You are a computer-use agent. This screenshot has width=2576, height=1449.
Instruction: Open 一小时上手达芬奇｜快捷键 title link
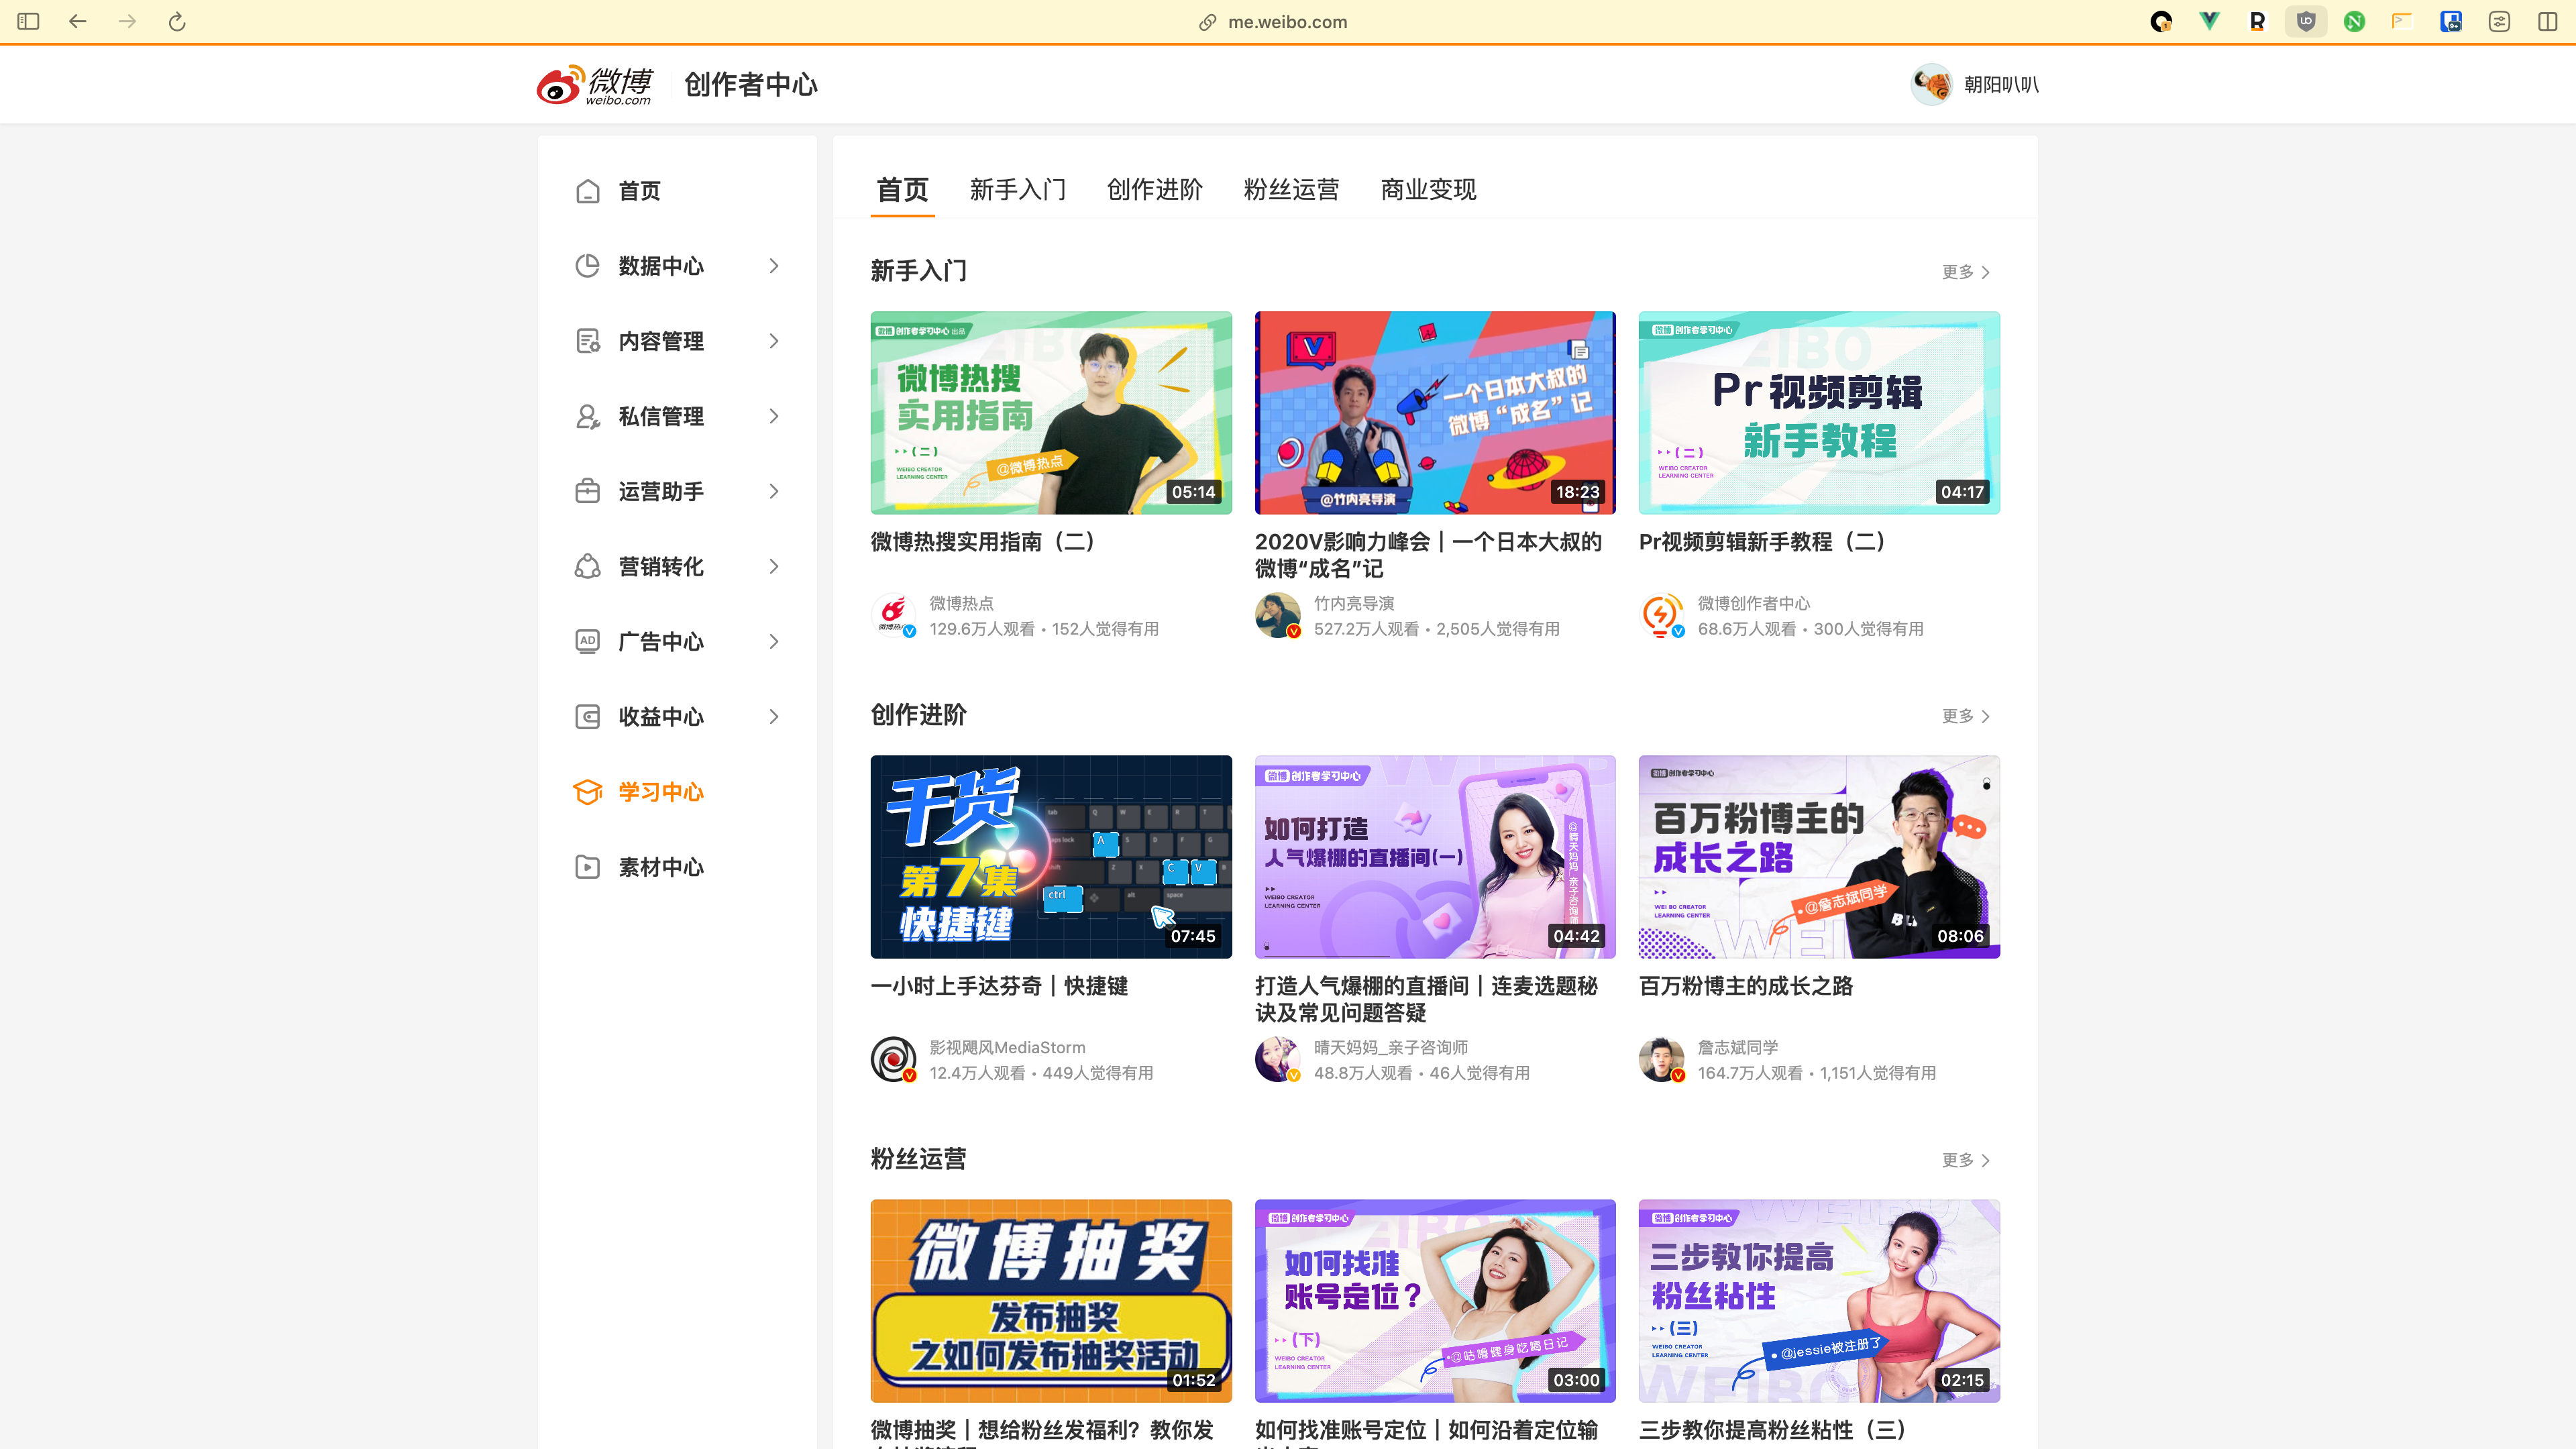point(999,986)
